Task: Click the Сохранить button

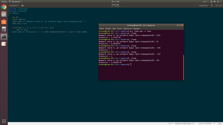Action: point(203,6)
